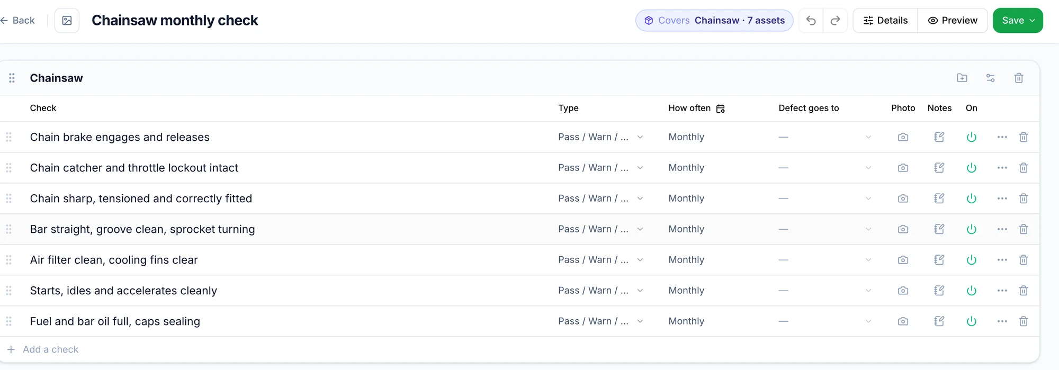This screenshot has height=370, width=1059.
Task: Open Type dropdown for Chain brake row
Action: [x=601, y=137]
